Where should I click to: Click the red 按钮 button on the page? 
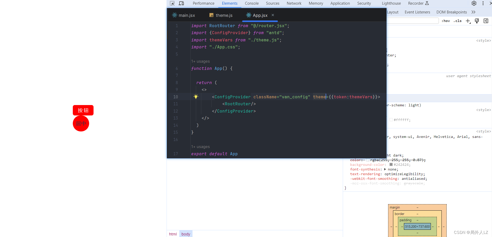[x=83, y=110]
